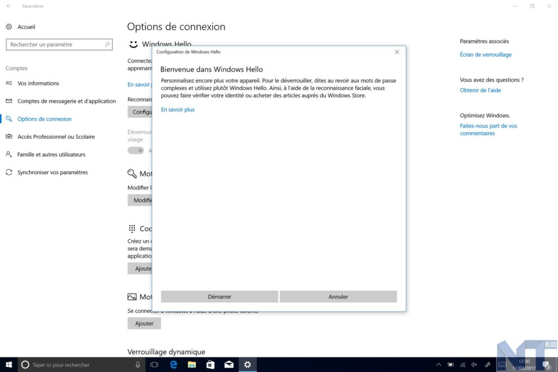Select Famille et autres utilisateurs

(51, 154)
